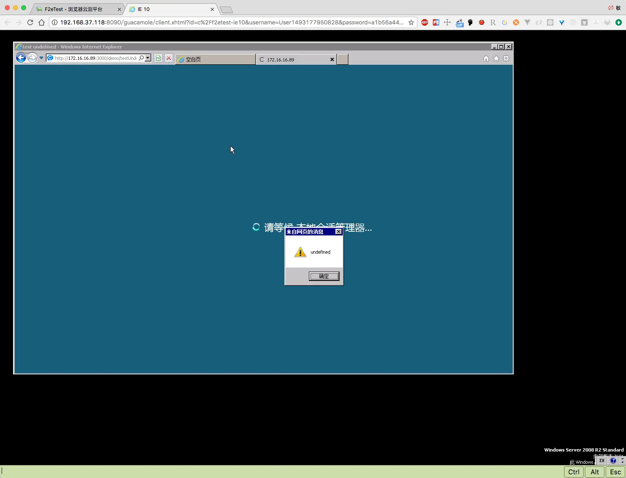This screenshot has width=626, height=478.
Task: Open IE favorites star icon
Action: [496, 58]
